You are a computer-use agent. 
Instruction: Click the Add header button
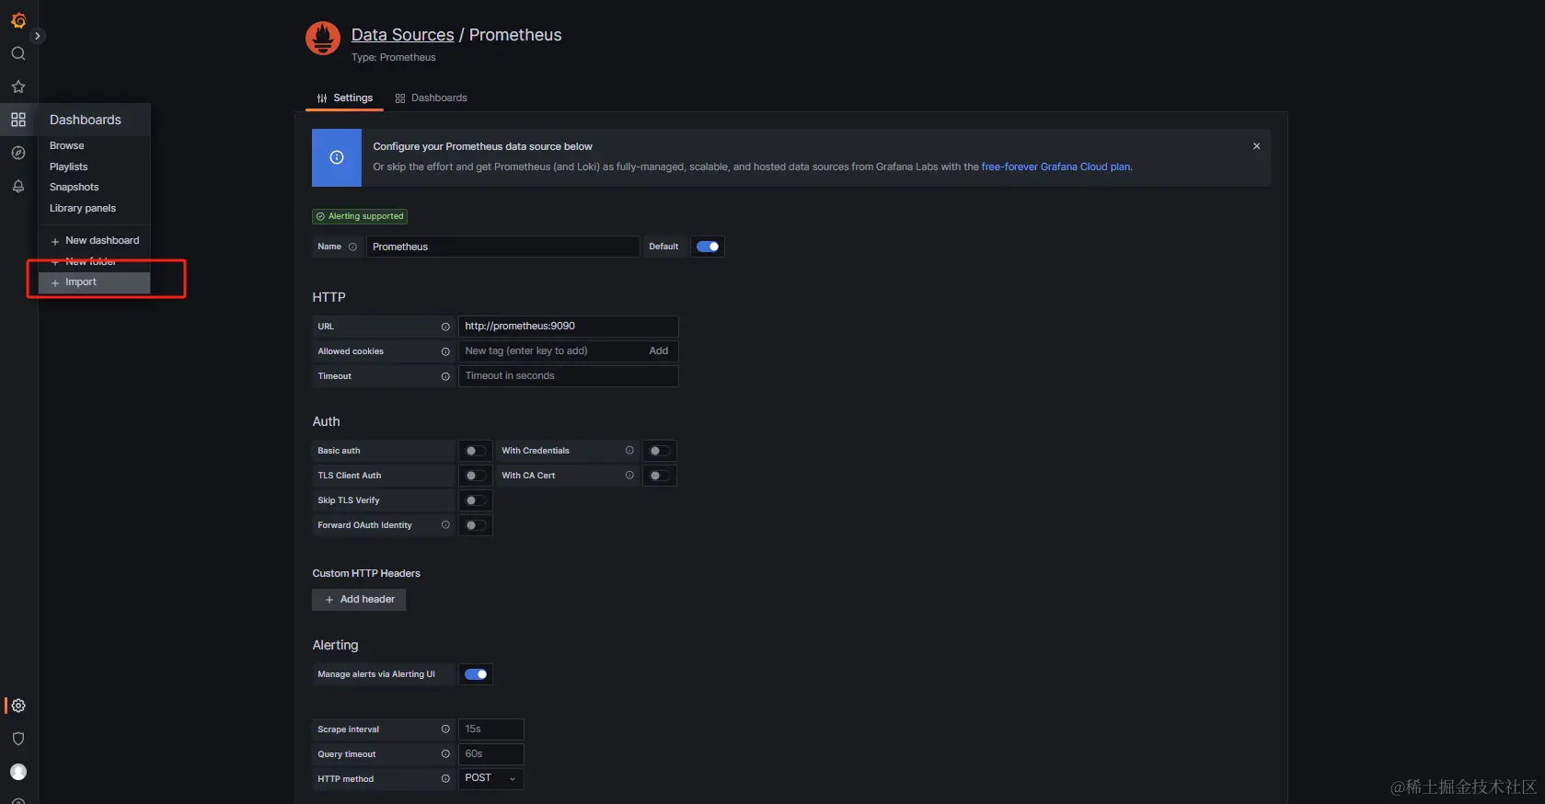tap(359, 600)
